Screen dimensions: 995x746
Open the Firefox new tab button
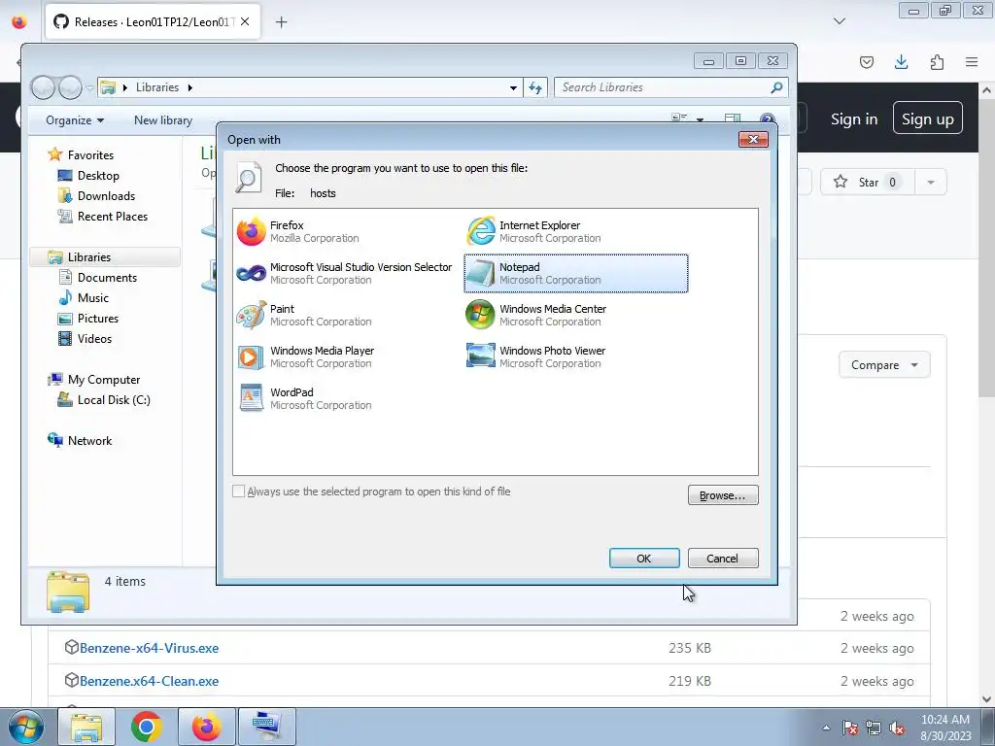[x=281, y=22]
